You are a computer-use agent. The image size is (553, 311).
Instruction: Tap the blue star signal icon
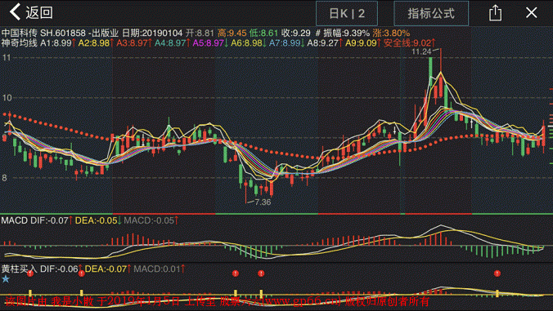coord(6,279)
